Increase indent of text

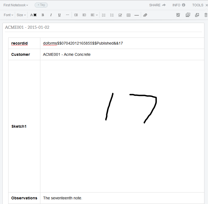76,15
